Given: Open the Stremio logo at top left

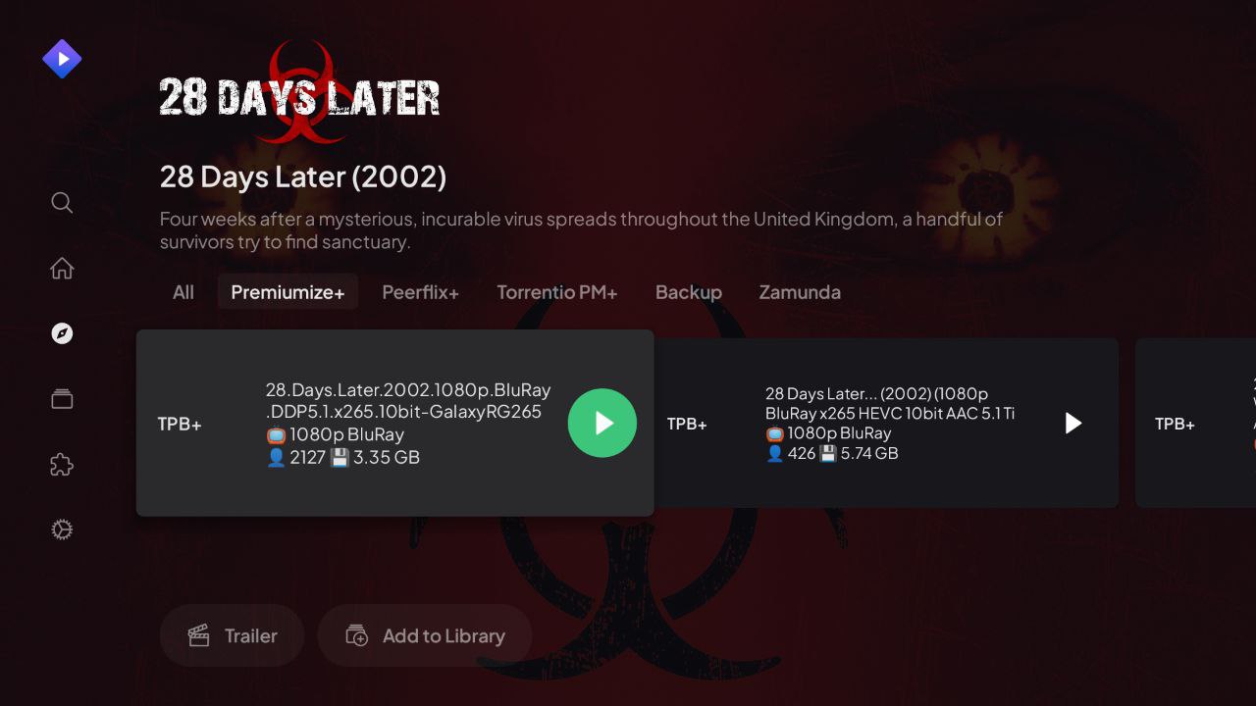Looking at the screenshot, I should click(x=62, y=59).
